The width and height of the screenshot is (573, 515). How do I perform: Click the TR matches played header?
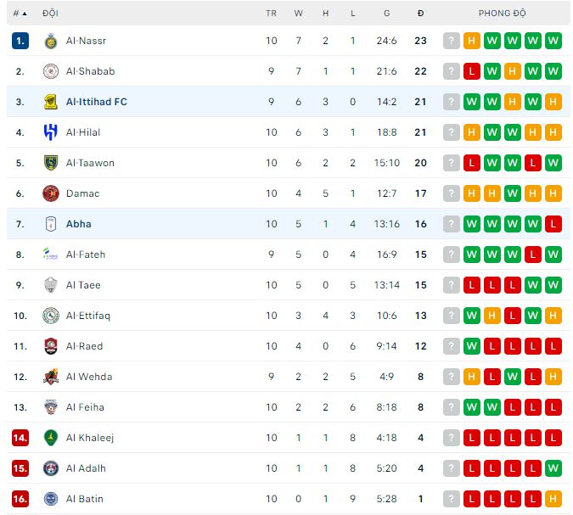[x=271, y=14]
